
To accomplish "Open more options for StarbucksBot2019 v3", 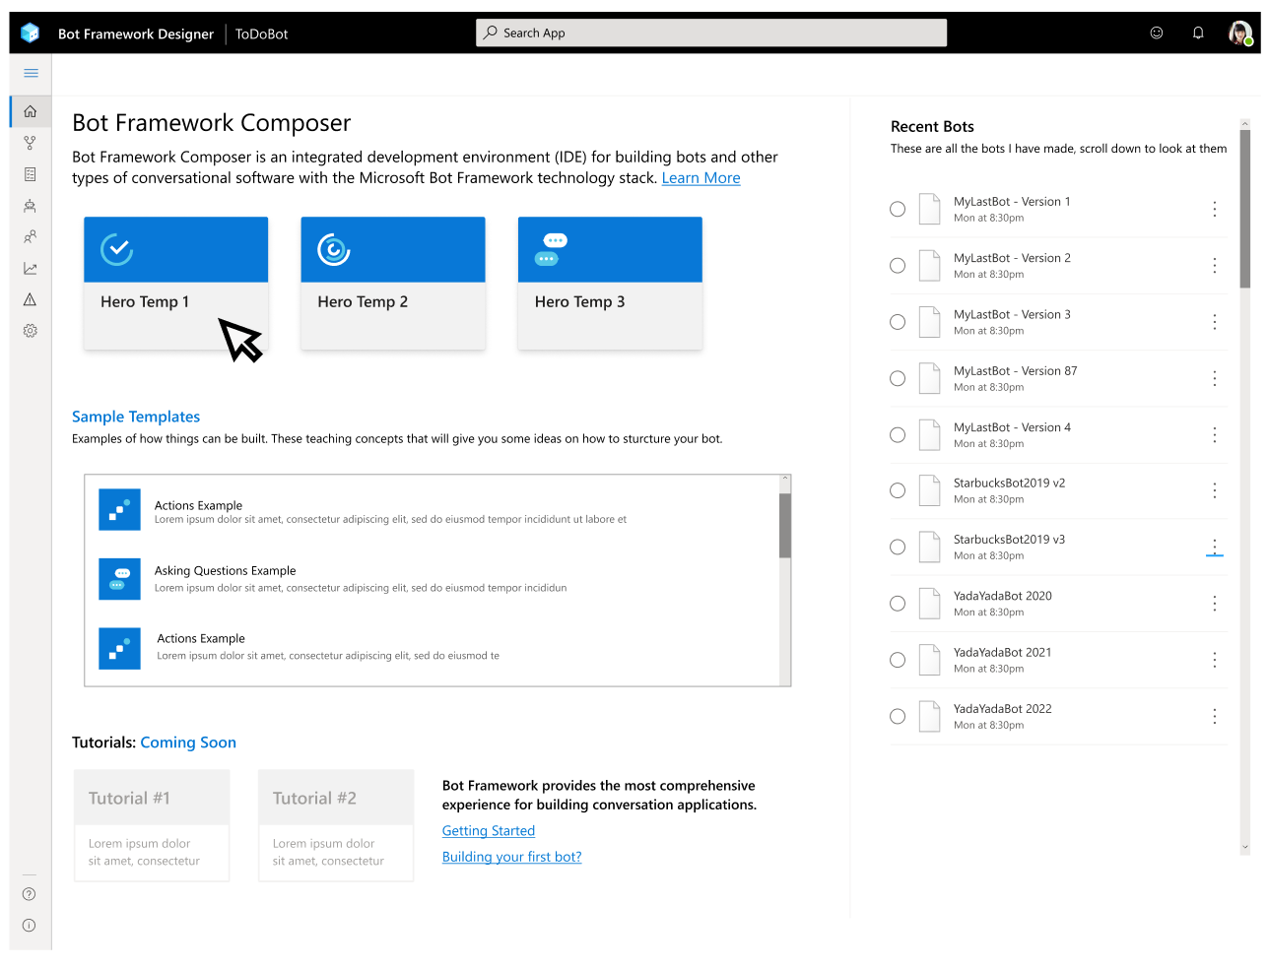I will (x=1215, y=548).
